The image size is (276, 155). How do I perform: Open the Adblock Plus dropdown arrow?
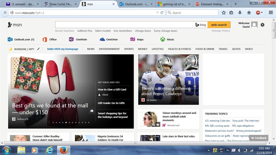[x=262, y=13]
